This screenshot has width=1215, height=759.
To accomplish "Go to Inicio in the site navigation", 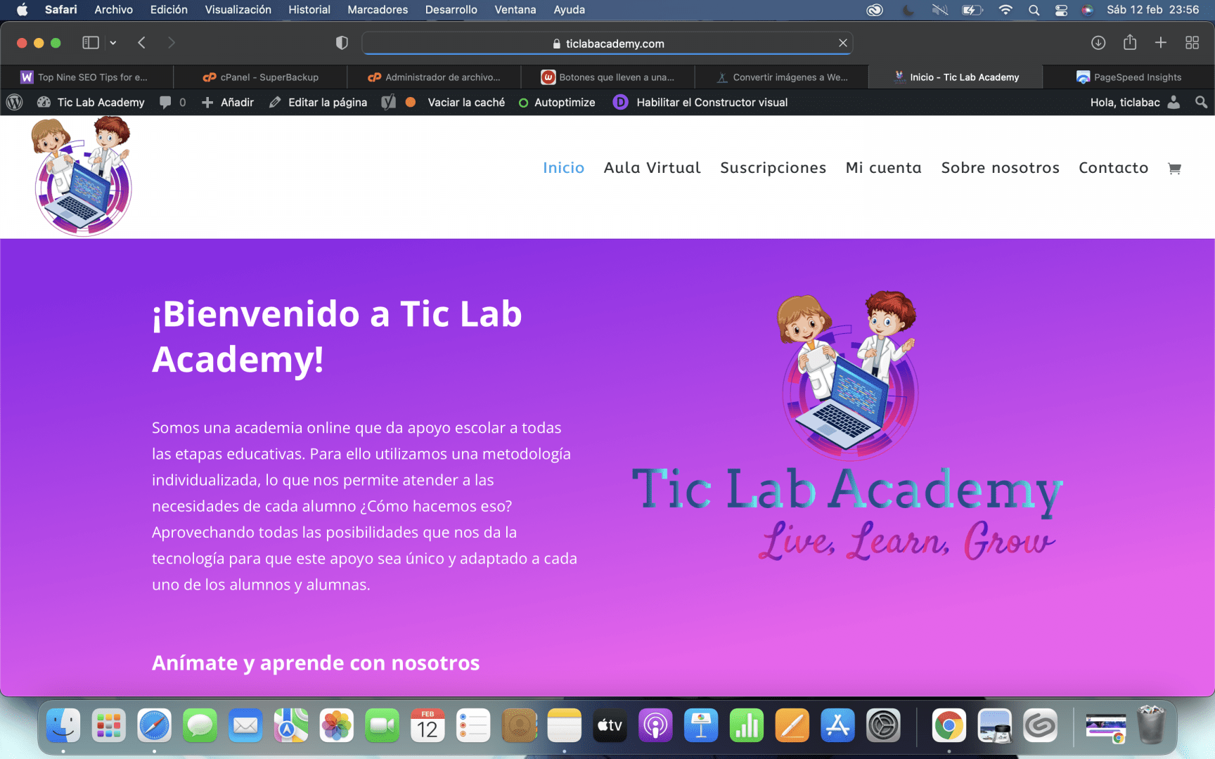I will [563, 168].
